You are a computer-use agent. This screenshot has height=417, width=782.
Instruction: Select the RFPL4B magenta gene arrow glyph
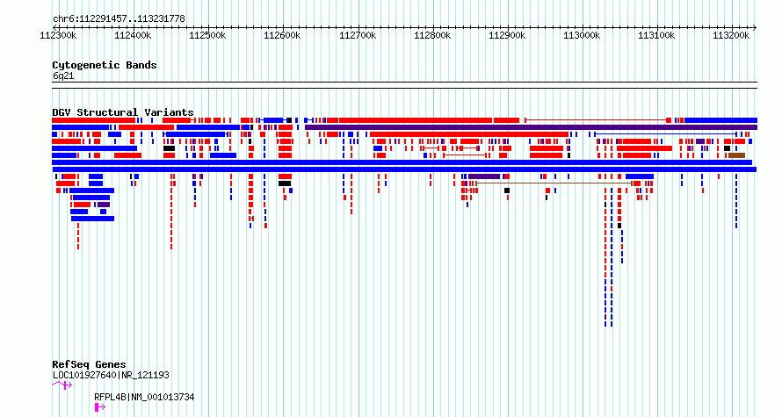pos(100,407)
